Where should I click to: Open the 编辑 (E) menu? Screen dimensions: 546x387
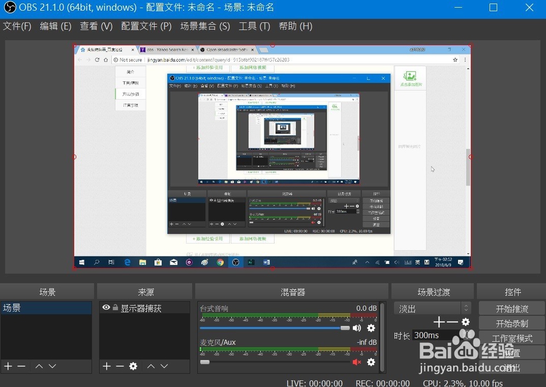56,26
